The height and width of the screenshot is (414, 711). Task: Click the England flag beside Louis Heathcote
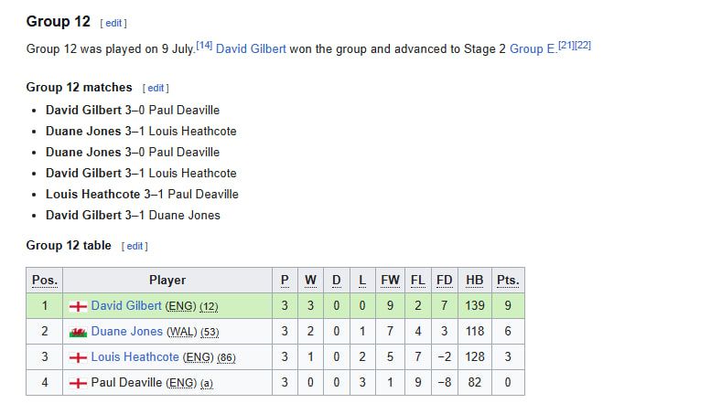click(x=78, y=358)
